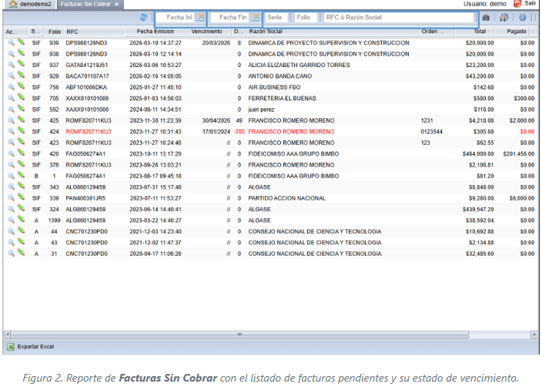Click the green pencil icon for folio 1399
542x387 pixels.
tap(21, 220)
